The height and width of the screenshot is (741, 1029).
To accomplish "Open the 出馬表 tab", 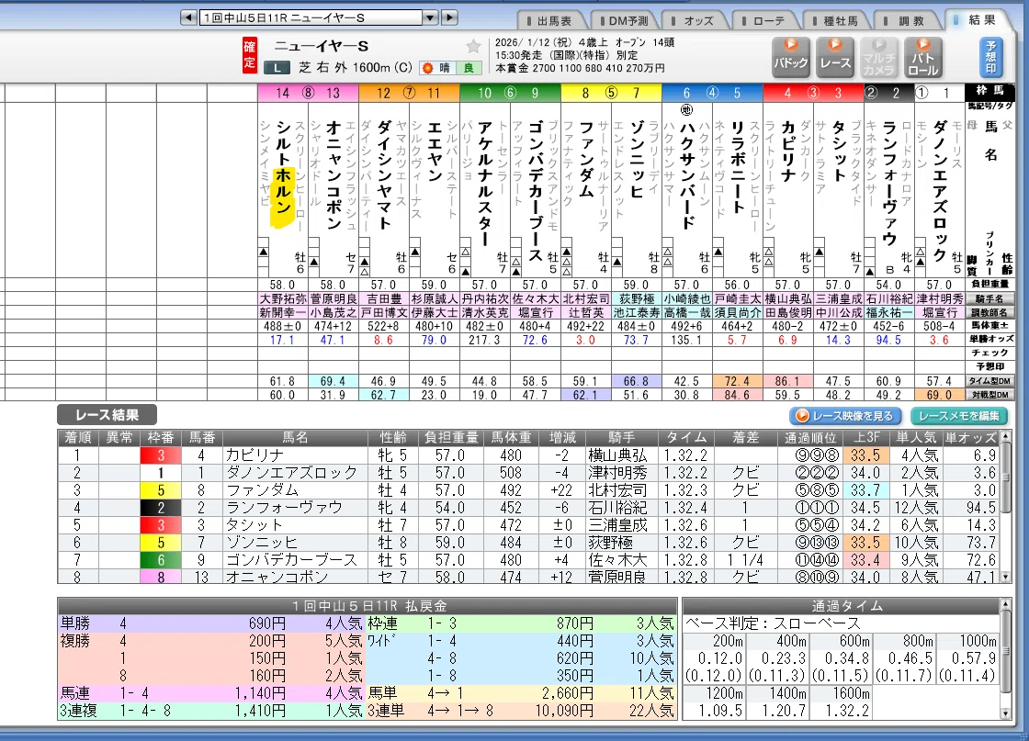I will tap(554, 21).
